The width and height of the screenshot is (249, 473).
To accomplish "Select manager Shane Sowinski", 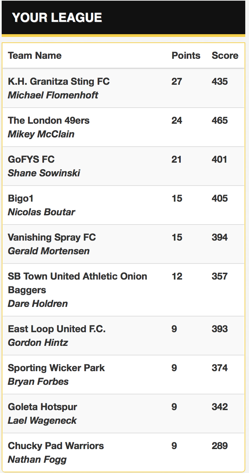I will (x=44, y=173).
